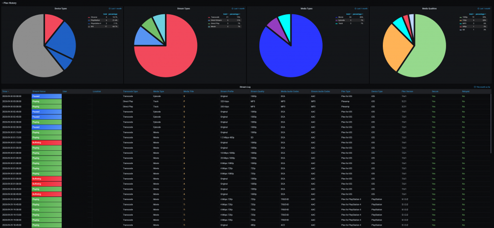Click Last 1 month on Media Qualities panel
The image size is (494, 228).
484,9
